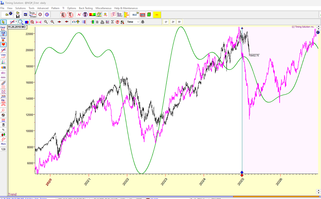Click the zodiac wheel icon
Screen dimensions: 321x199
pos(47,15)
